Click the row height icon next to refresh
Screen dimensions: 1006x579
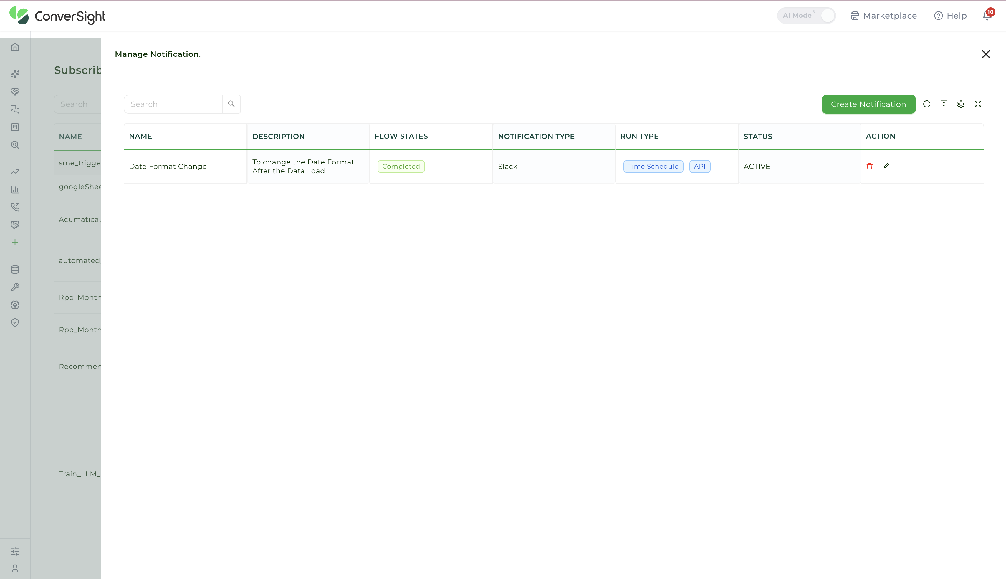click(x=944, y=104)
